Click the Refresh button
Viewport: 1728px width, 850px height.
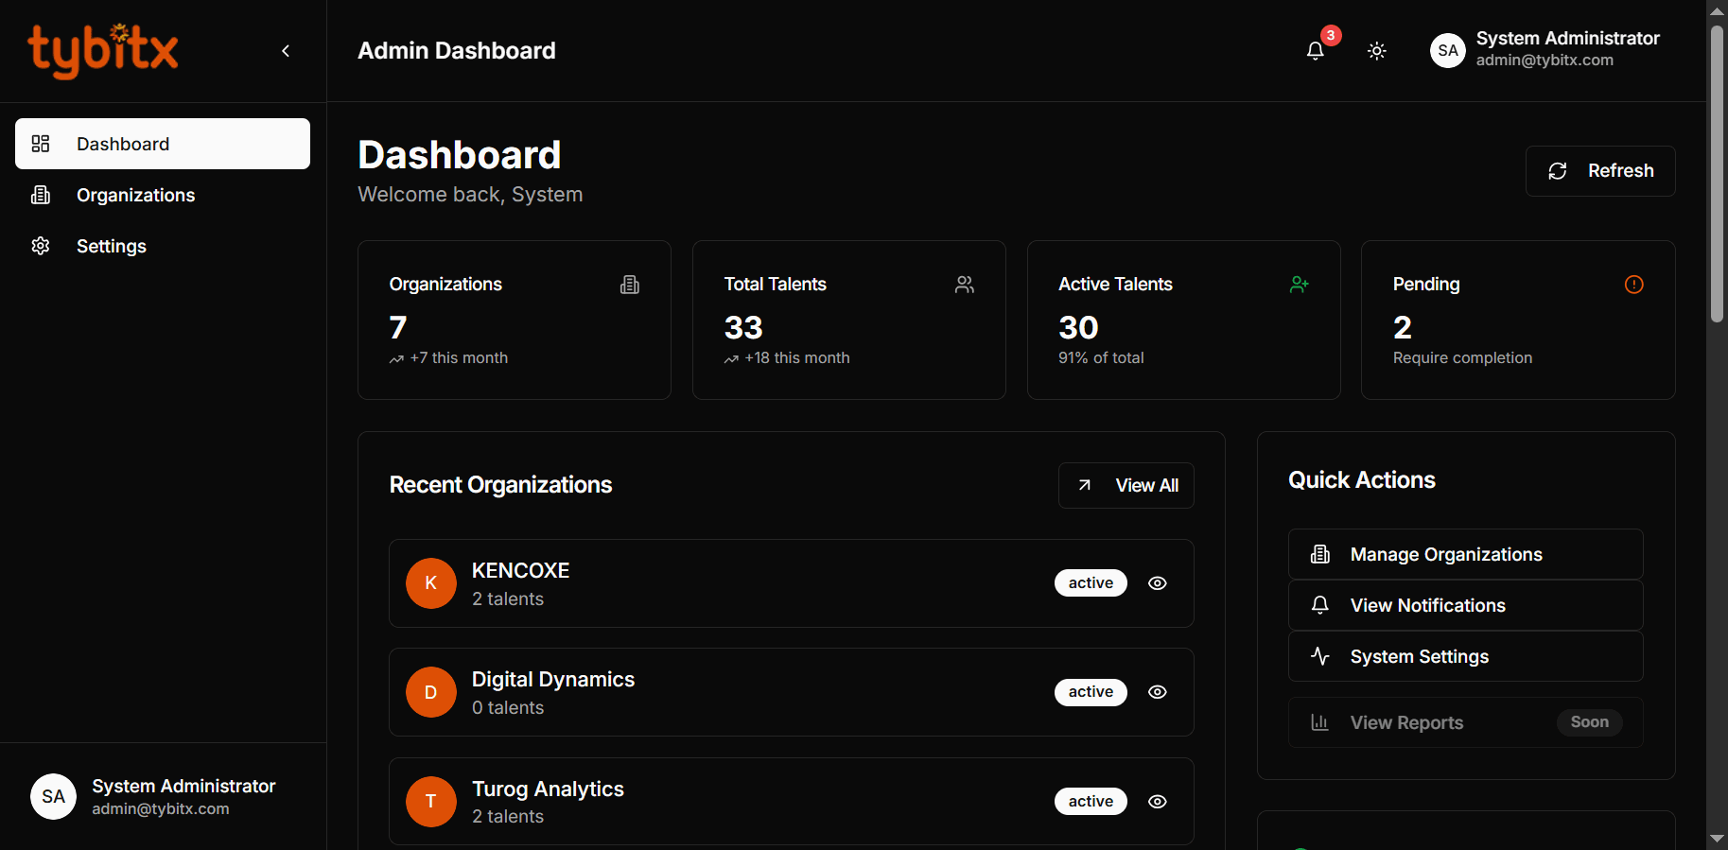(1600, 171)
